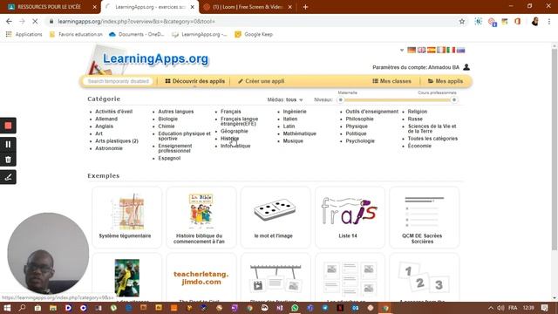558x314 pixels.
Task: Open Découvrir des applis menu
Action: pyautogui.click(x=194, y=81)
